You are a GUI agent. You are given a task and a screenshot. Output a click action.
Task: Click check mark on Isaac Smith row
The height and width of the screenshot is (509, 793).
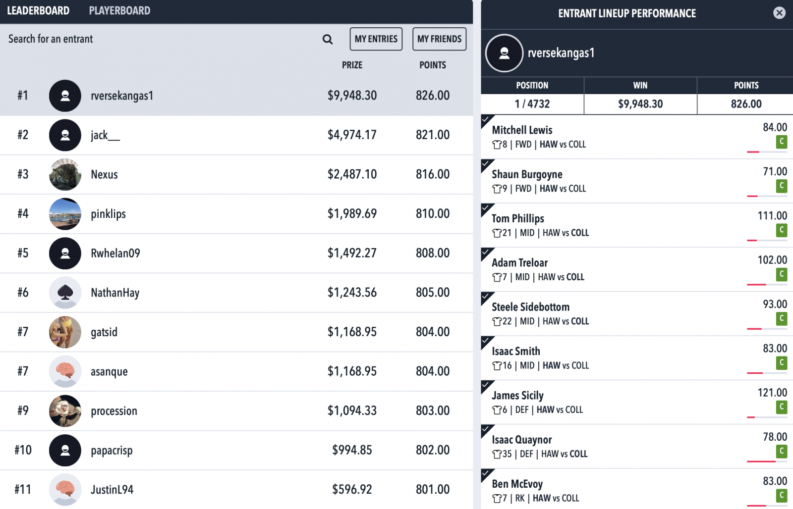[487, 341]
